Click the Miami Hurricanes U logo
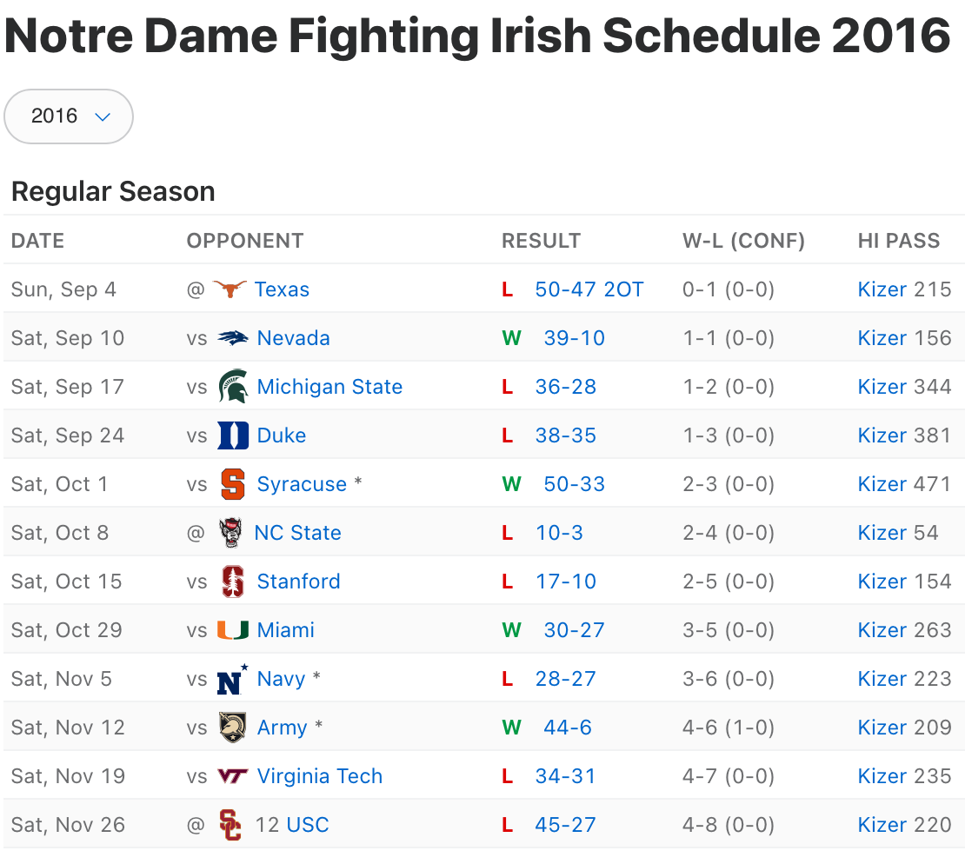Screen dimensions: 965x864 pyautogui.click(x=233, y=630)
